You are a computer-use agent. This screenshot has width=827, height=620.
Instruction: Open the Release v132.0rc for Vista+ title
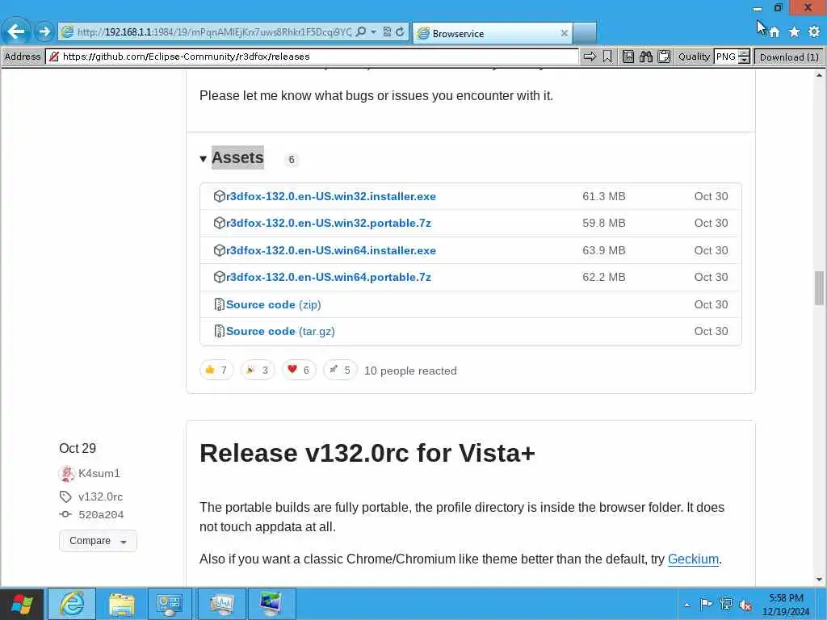click(x=367, y=453)
